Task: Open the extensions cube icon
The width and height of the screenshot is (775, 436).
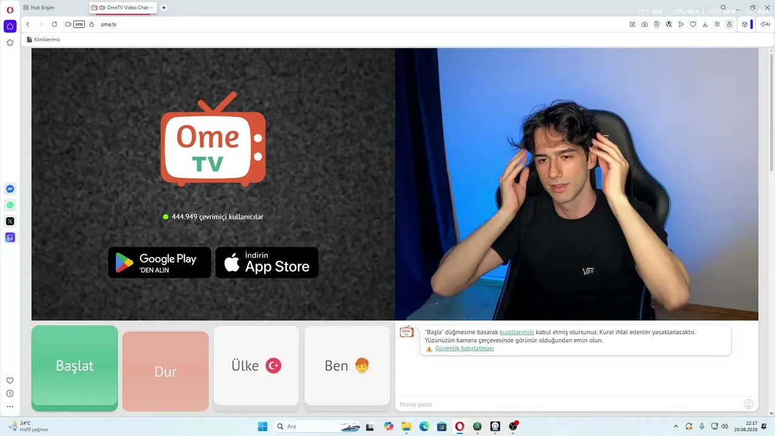Action: pos(745,24)
